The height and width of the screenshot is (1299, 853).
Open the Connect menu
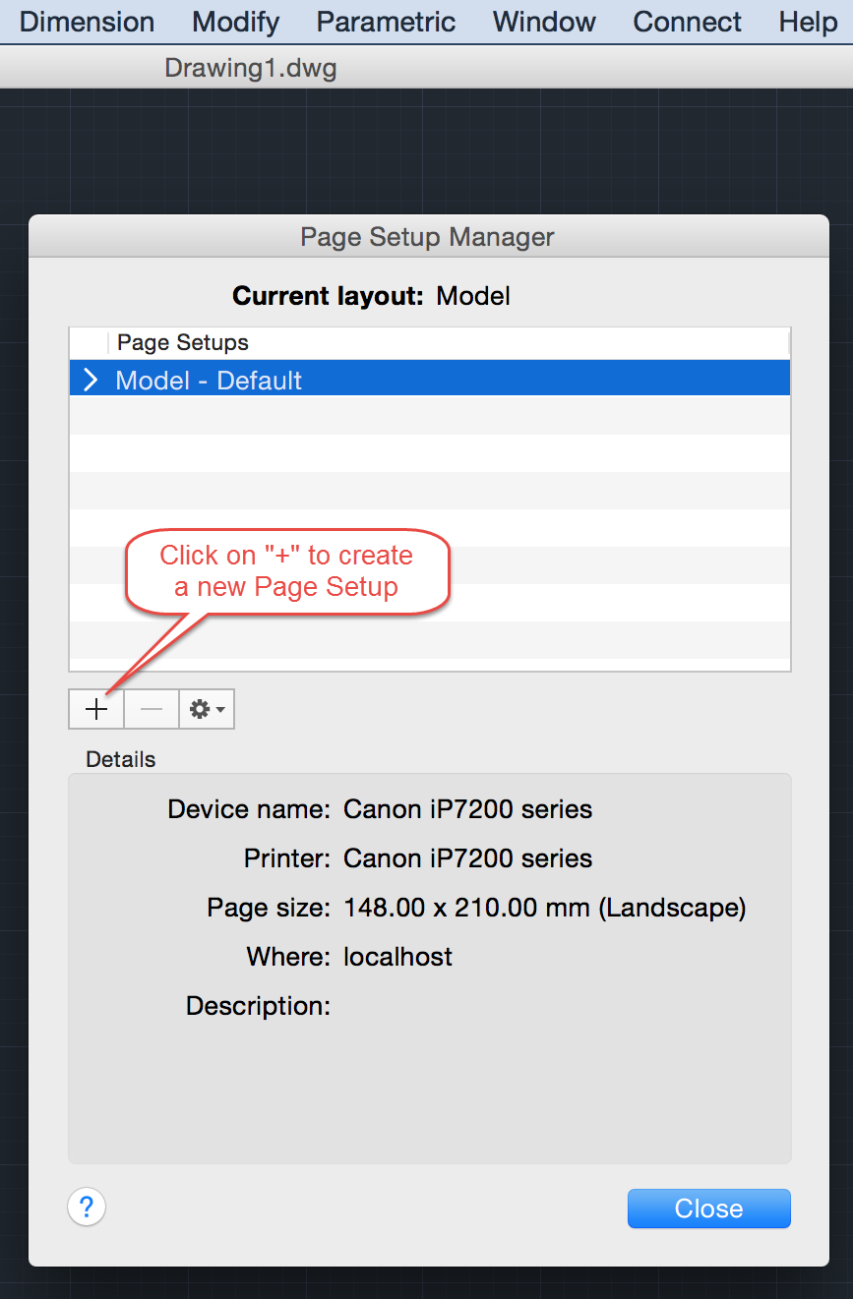(x=688, y=22)
